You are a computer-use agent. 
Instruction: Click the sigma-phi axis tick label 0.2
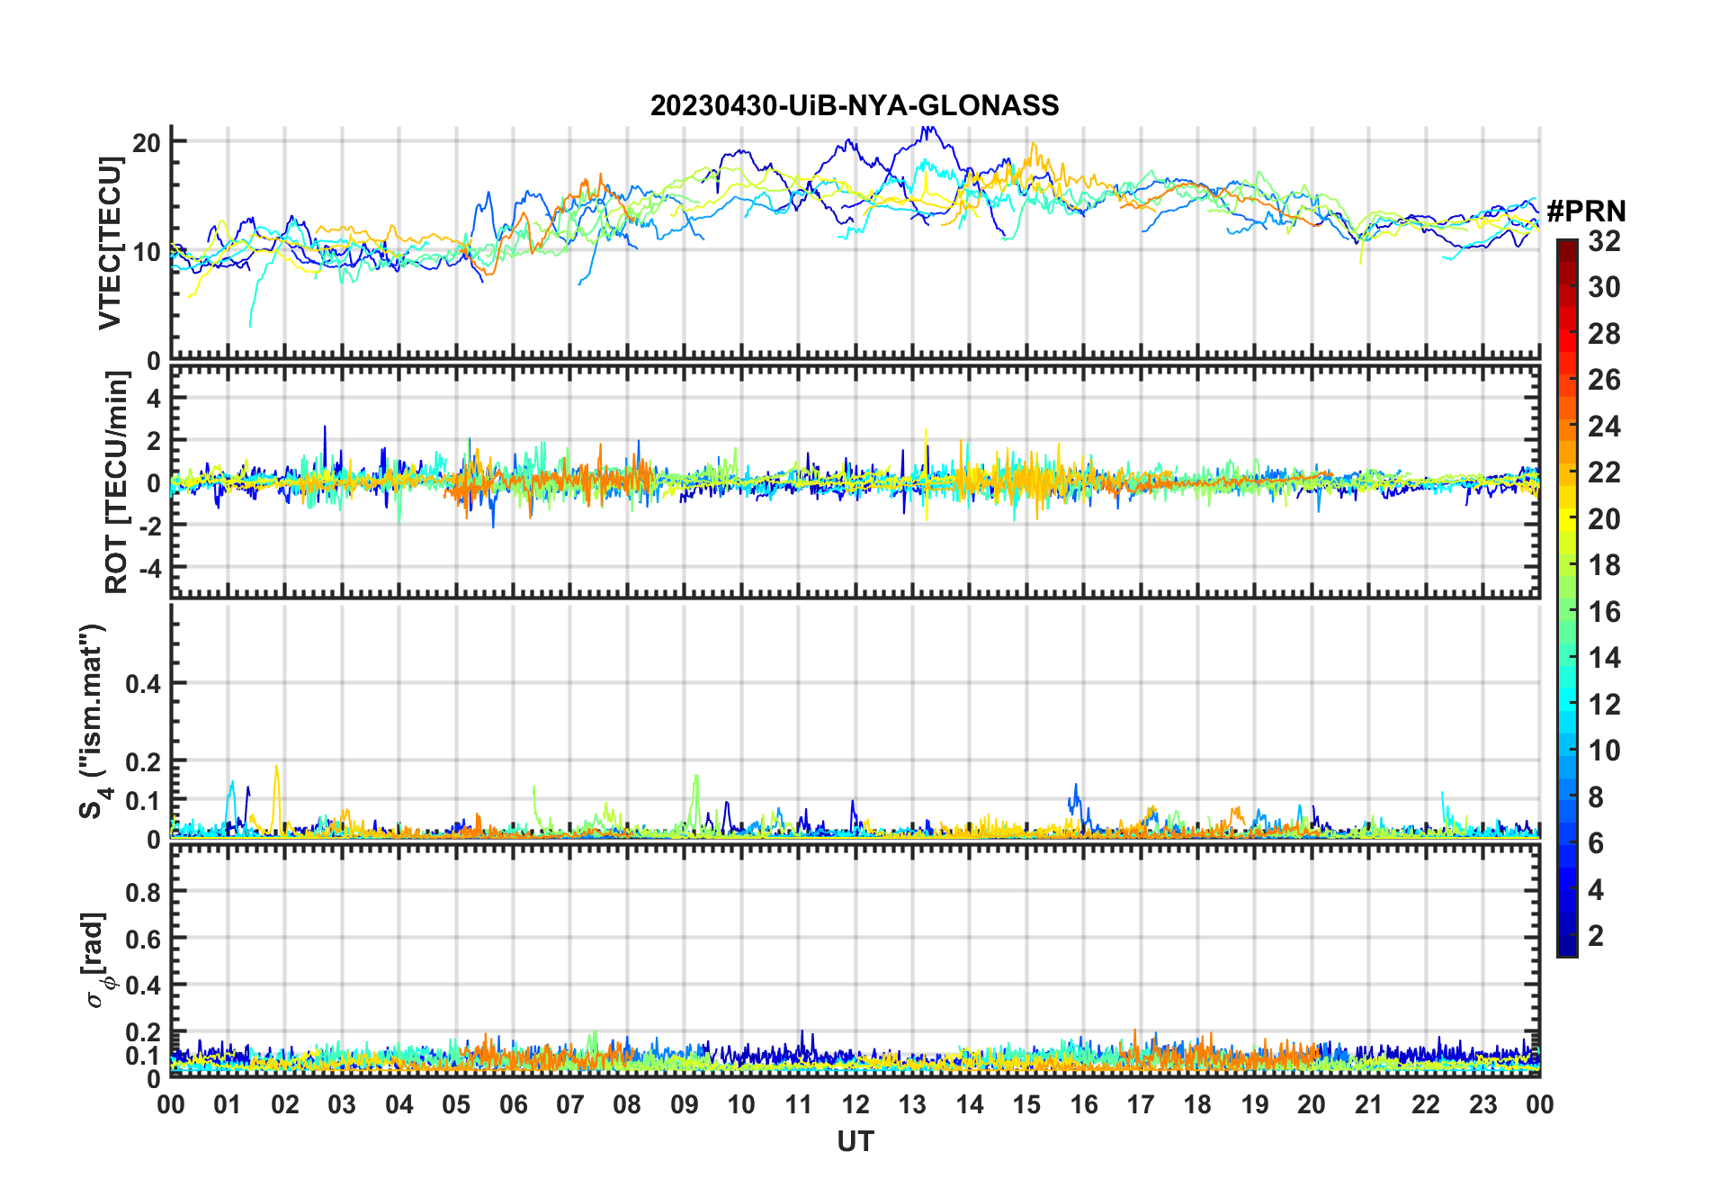[x=144, y=1032]
